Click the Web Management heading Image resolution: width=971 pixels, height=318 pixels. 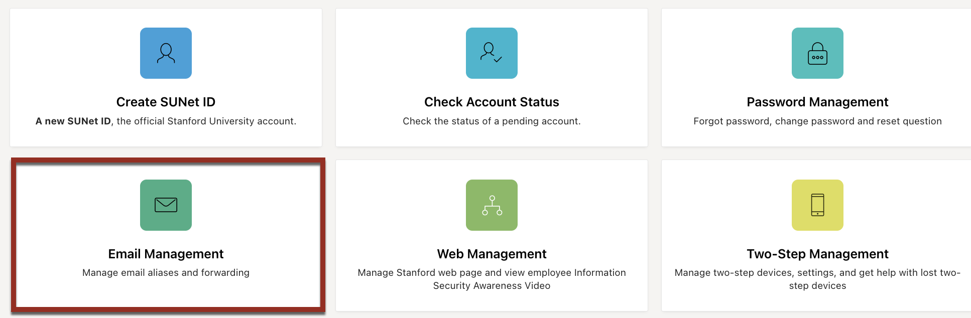point(491,254)
